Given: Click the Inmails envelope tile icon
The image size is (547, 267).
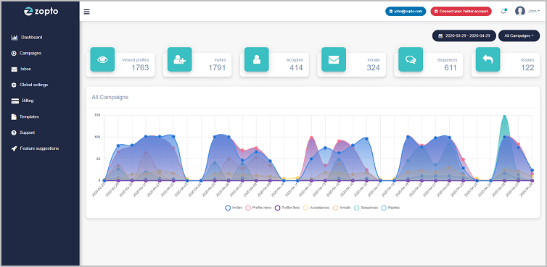Looking at the screenshot, I should click(334, 59).
